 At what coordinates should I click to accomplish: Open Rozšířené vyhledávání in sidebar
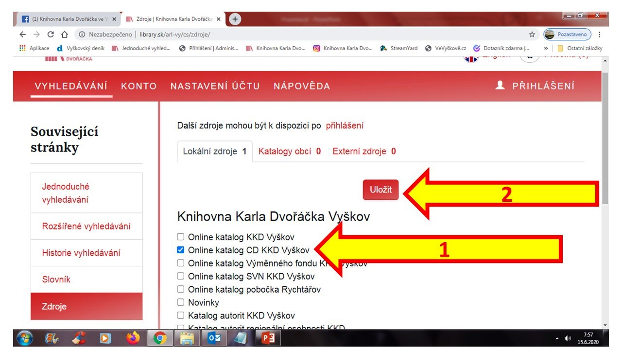tap(86, 227)
